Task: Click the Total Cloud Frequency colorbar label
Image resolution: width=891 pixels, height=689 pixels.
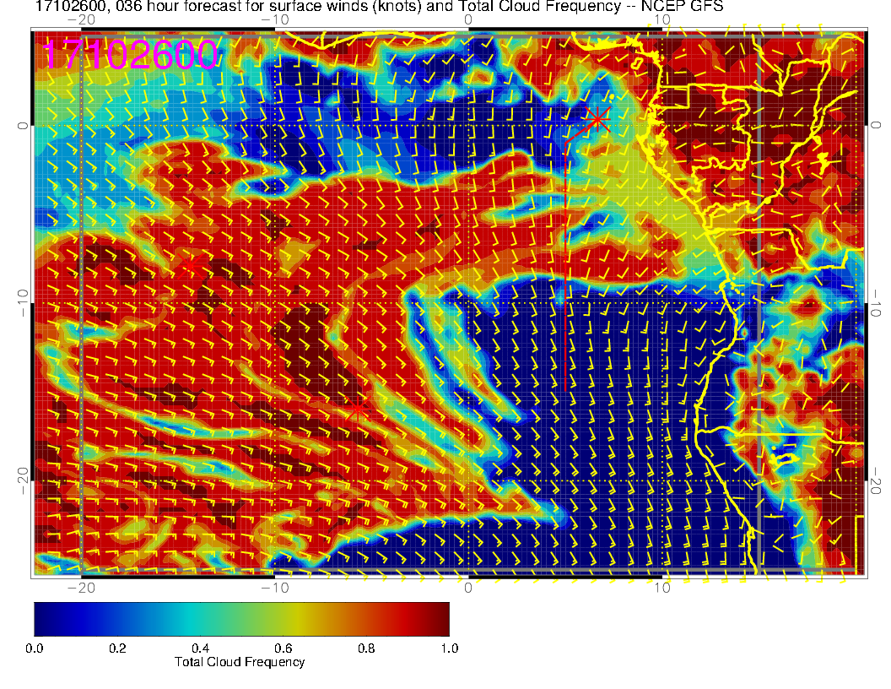Action: pyautogui.click(x=240, y=662)
